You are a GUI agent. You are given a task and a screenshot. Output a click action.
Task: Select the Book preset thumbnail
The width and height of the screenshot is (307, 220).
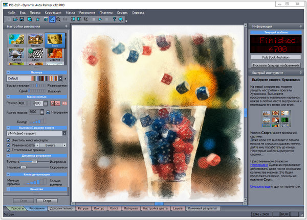pos(55,40)
